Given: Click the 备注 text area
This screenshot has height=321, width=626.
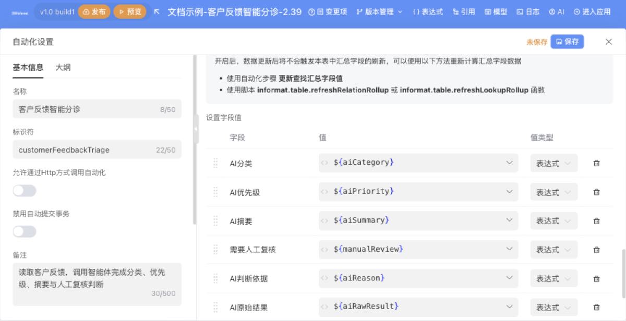Looking at the screenshot, I should [97, 284].
